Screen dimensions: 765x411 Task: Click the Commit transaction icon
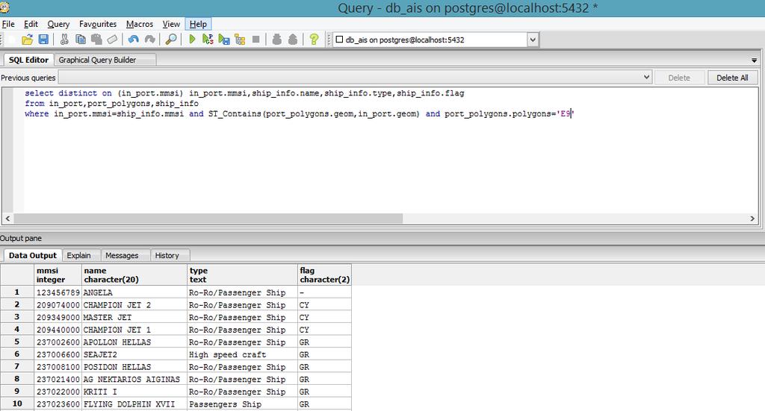pyautogui.click(x=276, y=40)
